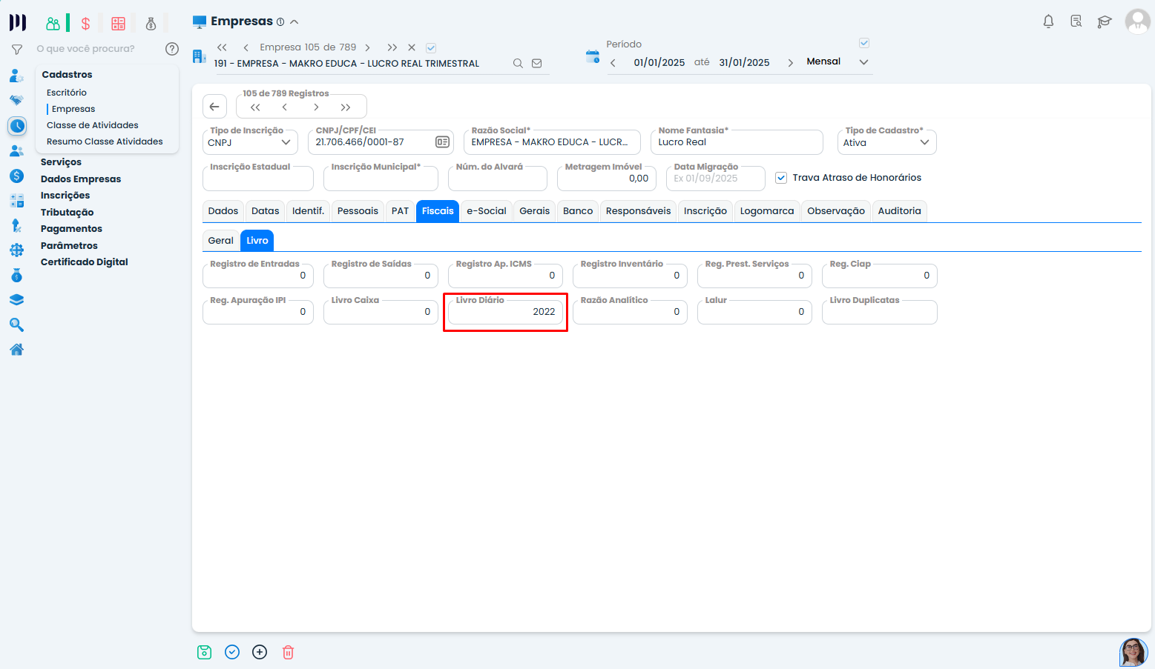Click the envelope icon beside company name
Viewport: 1155px width, 669px height.
coord(537,64)
